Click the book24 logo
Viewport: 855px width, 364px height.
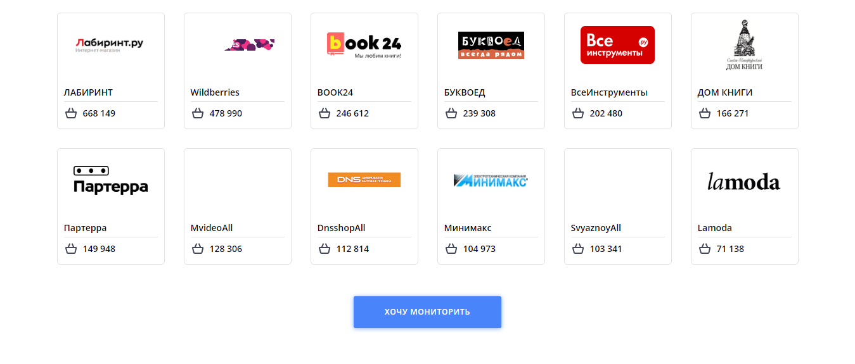click(364, 45)
